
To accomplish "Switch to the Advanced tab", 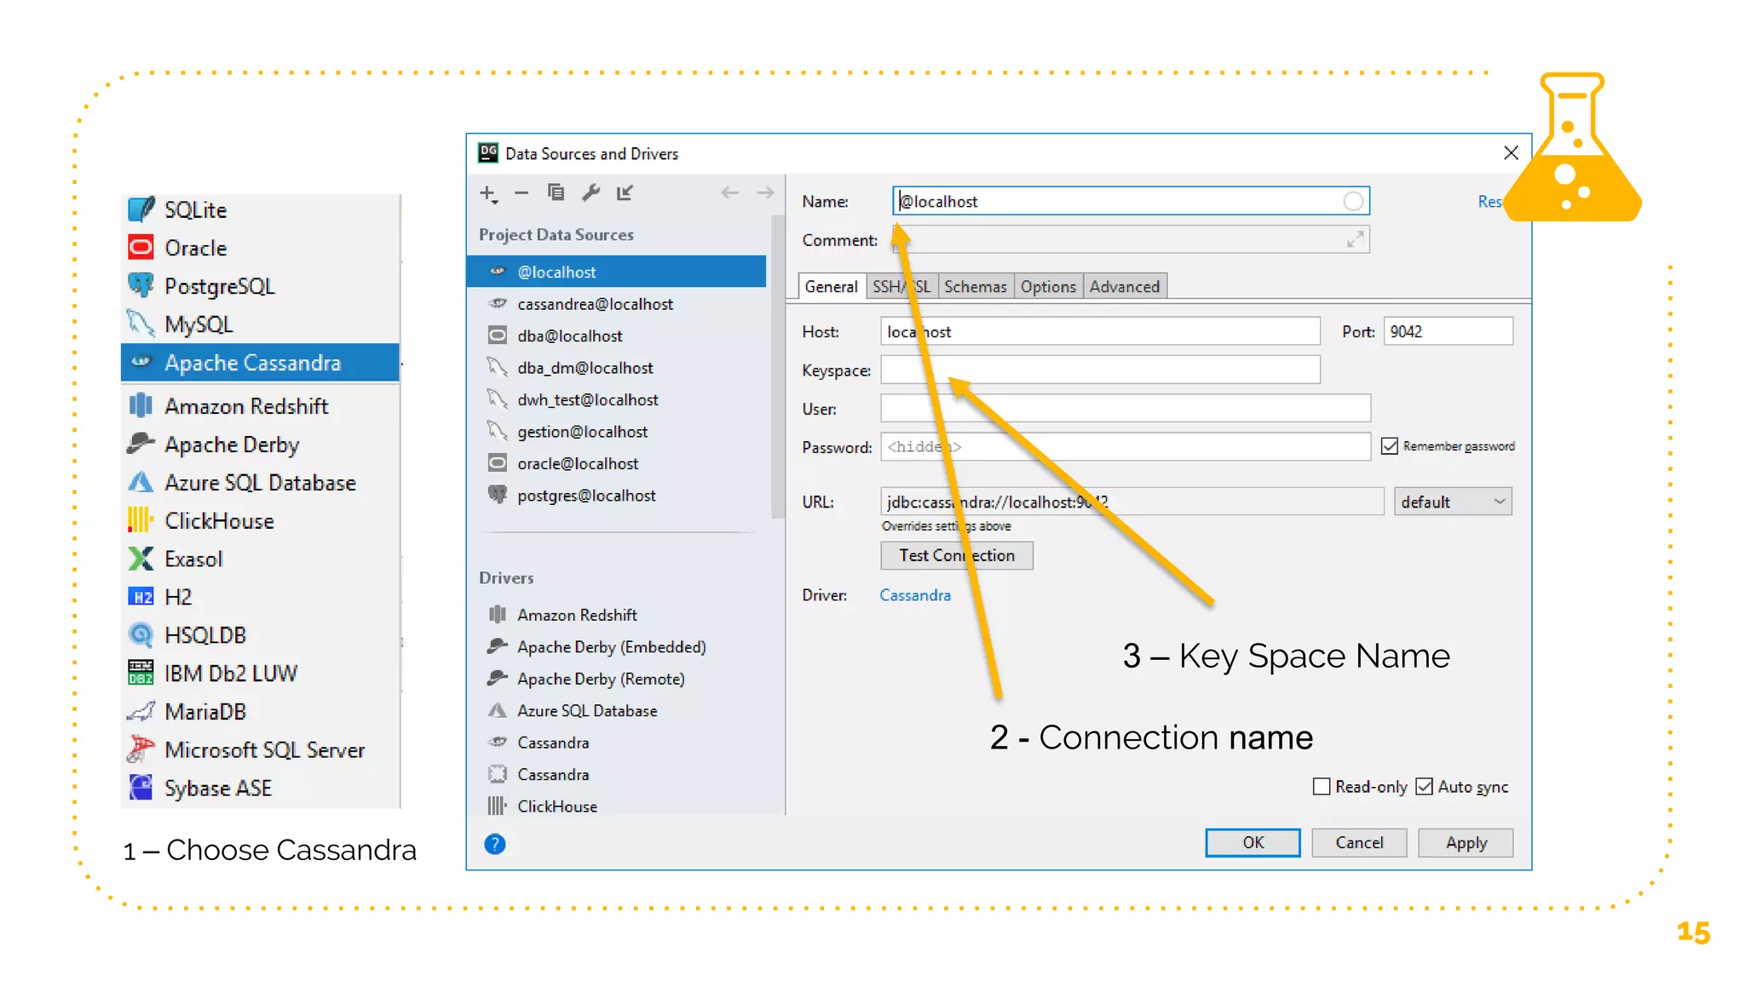I will pos(1125,286).
